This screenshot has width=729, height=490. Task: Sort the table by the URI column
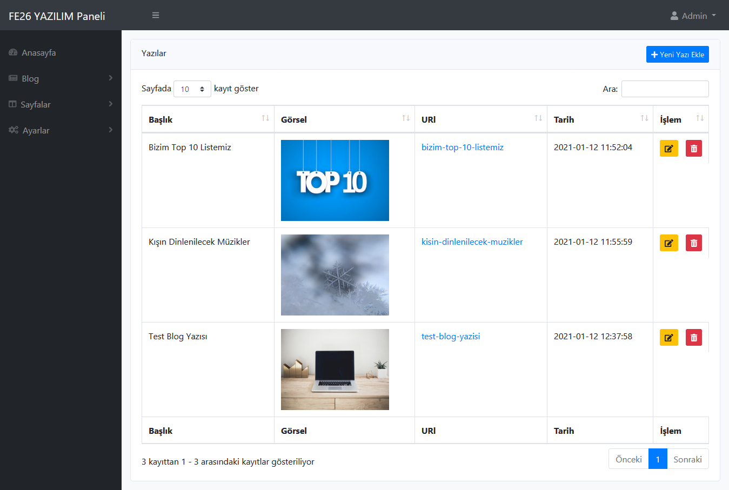click(x=481, y=119)
